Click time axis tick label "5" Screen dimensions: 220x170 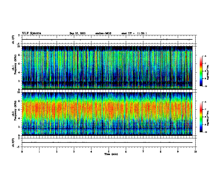pos(109,152)
